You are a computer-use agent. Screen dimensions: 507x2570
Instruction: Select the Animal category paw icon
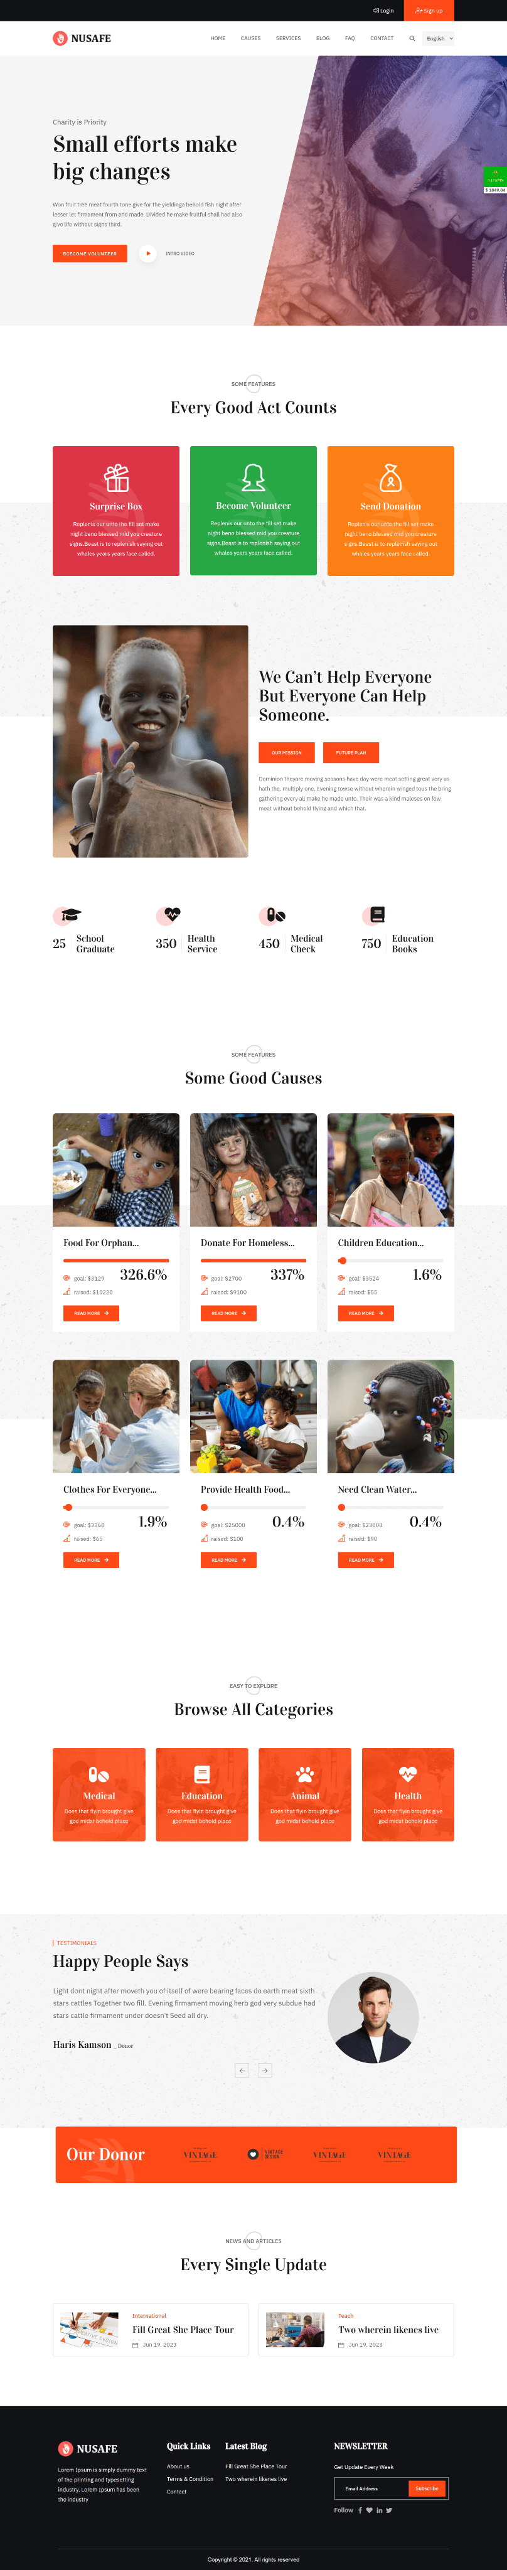coord(304,1775)
